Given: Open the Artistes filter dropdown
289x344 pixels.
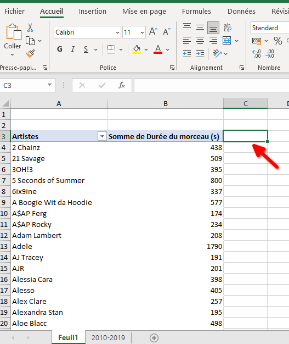Looking at the screenshot, I should click(x=102, y=136).
